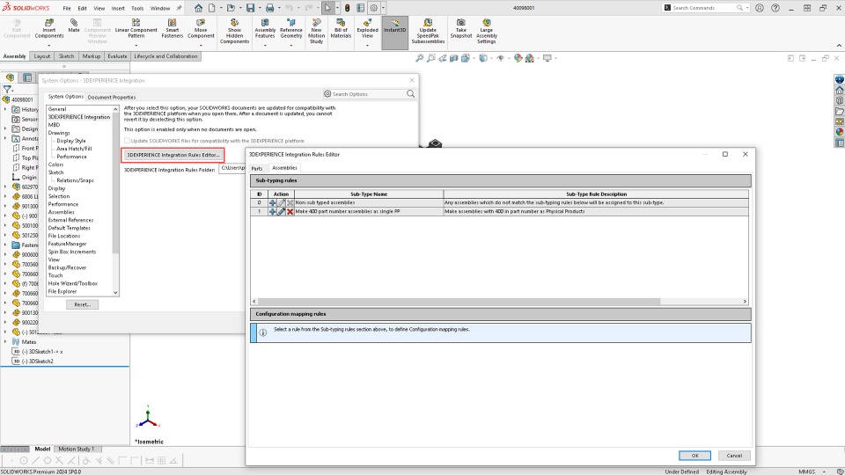Select the Move Component tool

coord(201,28)
